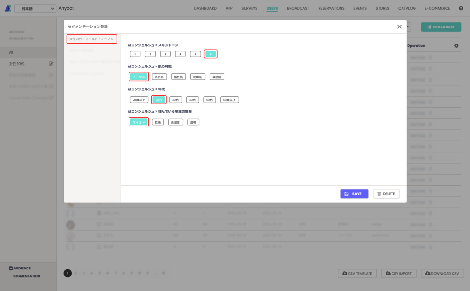Screen dimensions: 470x291
Task: Open the 日本語 language dropdown
Action: click(35, 8)
